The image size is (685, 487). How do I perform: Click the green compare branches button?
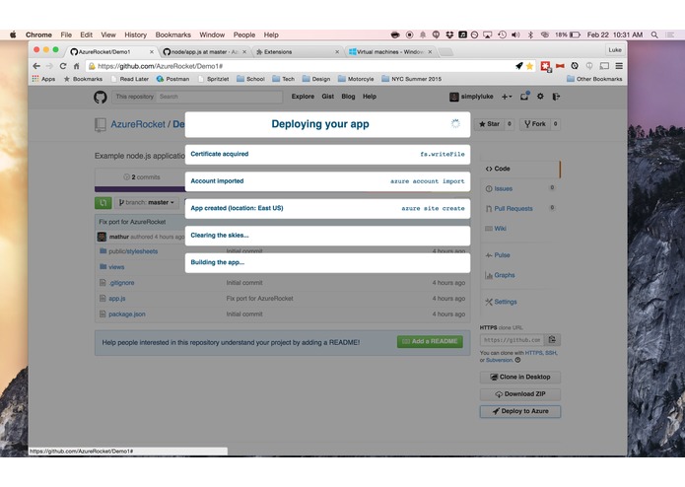pos(103,203)
